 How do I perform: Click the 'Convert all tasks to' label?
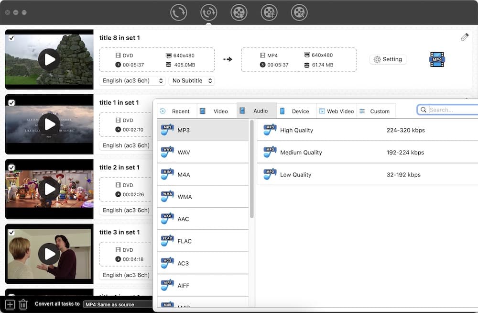click(x=57, y=304)
